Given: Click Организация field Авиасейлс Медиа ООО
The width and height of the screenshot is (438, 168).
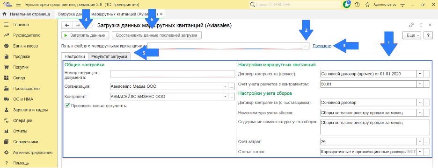Looking at the screenshot, I should [x=166, y=86].
